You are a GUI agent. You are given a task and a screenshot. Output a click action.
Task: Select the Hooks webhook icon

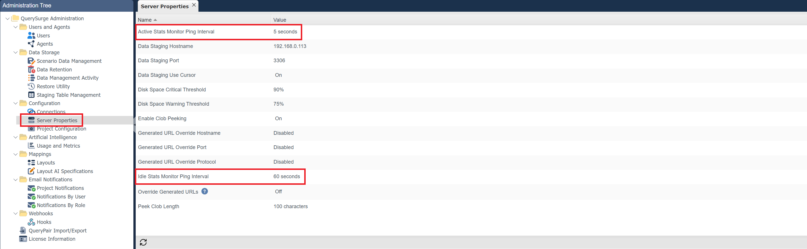pyautogui.click(x=31, y=222)
